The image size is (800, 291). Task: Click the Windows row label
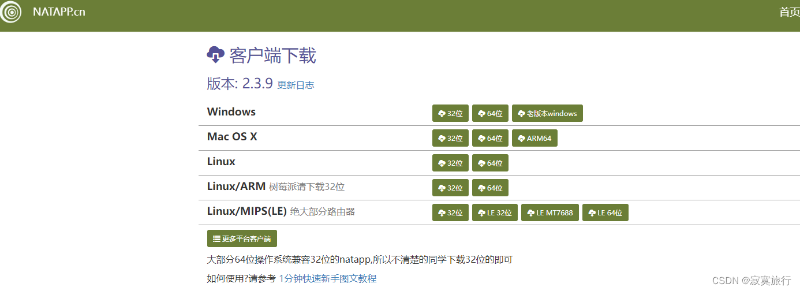click(x=231, y=112)
